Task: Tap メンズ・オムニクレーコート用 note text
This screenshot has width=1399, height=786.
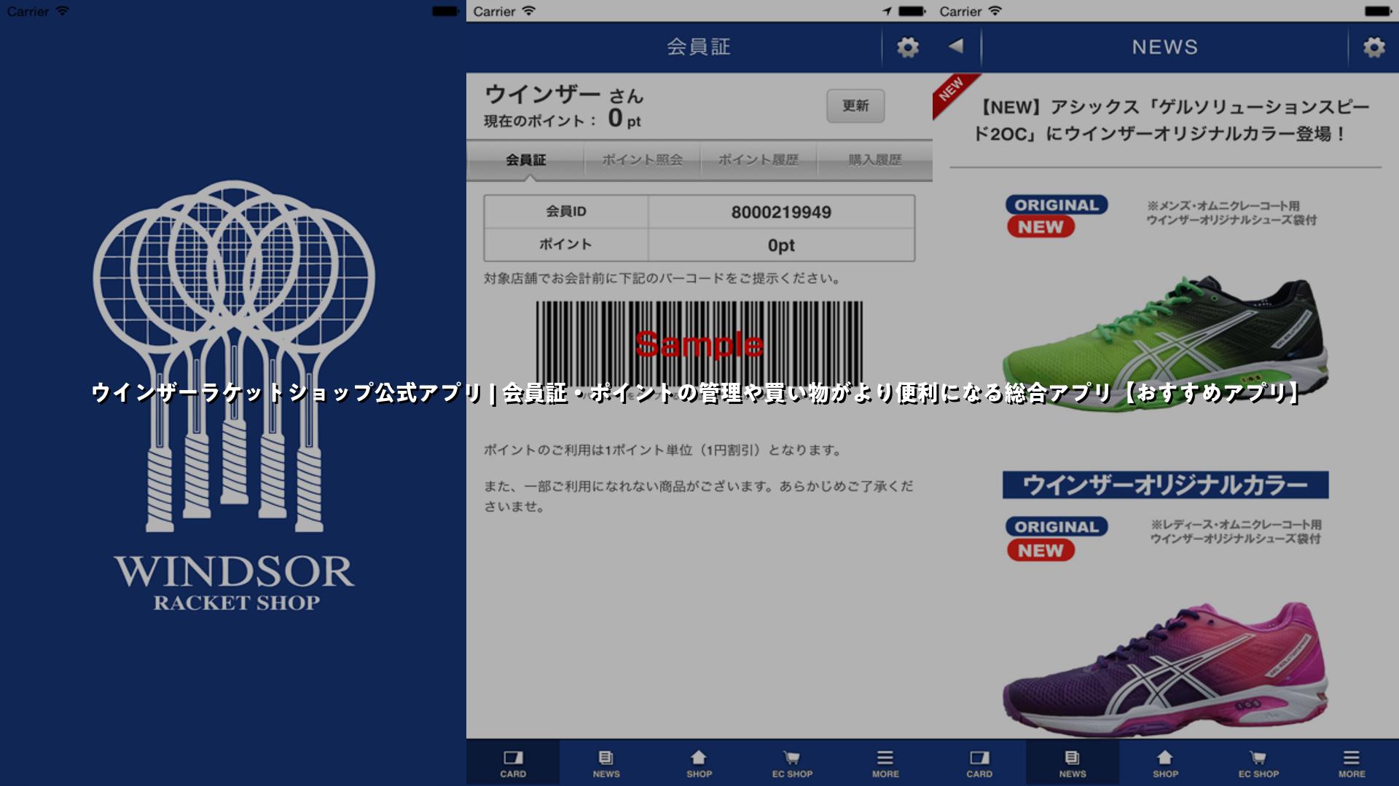Action: click(x=1231, y=213)
